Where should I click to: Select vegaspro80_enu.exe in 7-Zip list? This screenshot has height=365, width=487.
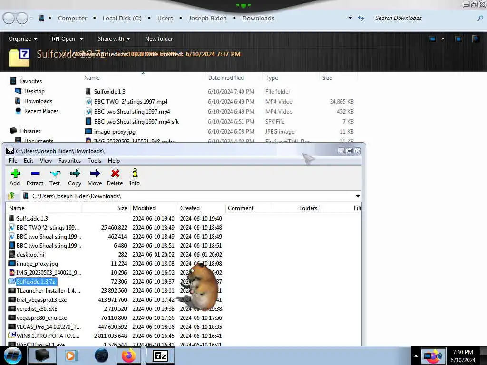pos(42,317)
